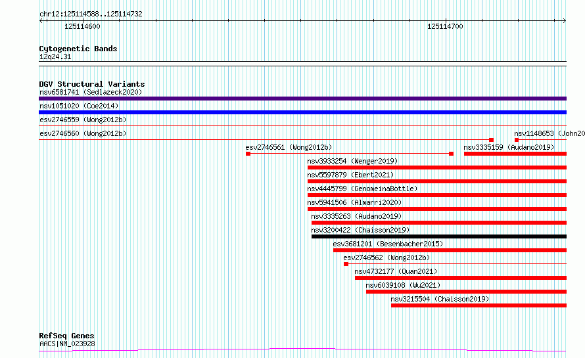The width and height of the screenshot is (585, 358).
Task: Click the nsv6581741 (Sedlazeck2020) variant label
Action: point(91,92)
